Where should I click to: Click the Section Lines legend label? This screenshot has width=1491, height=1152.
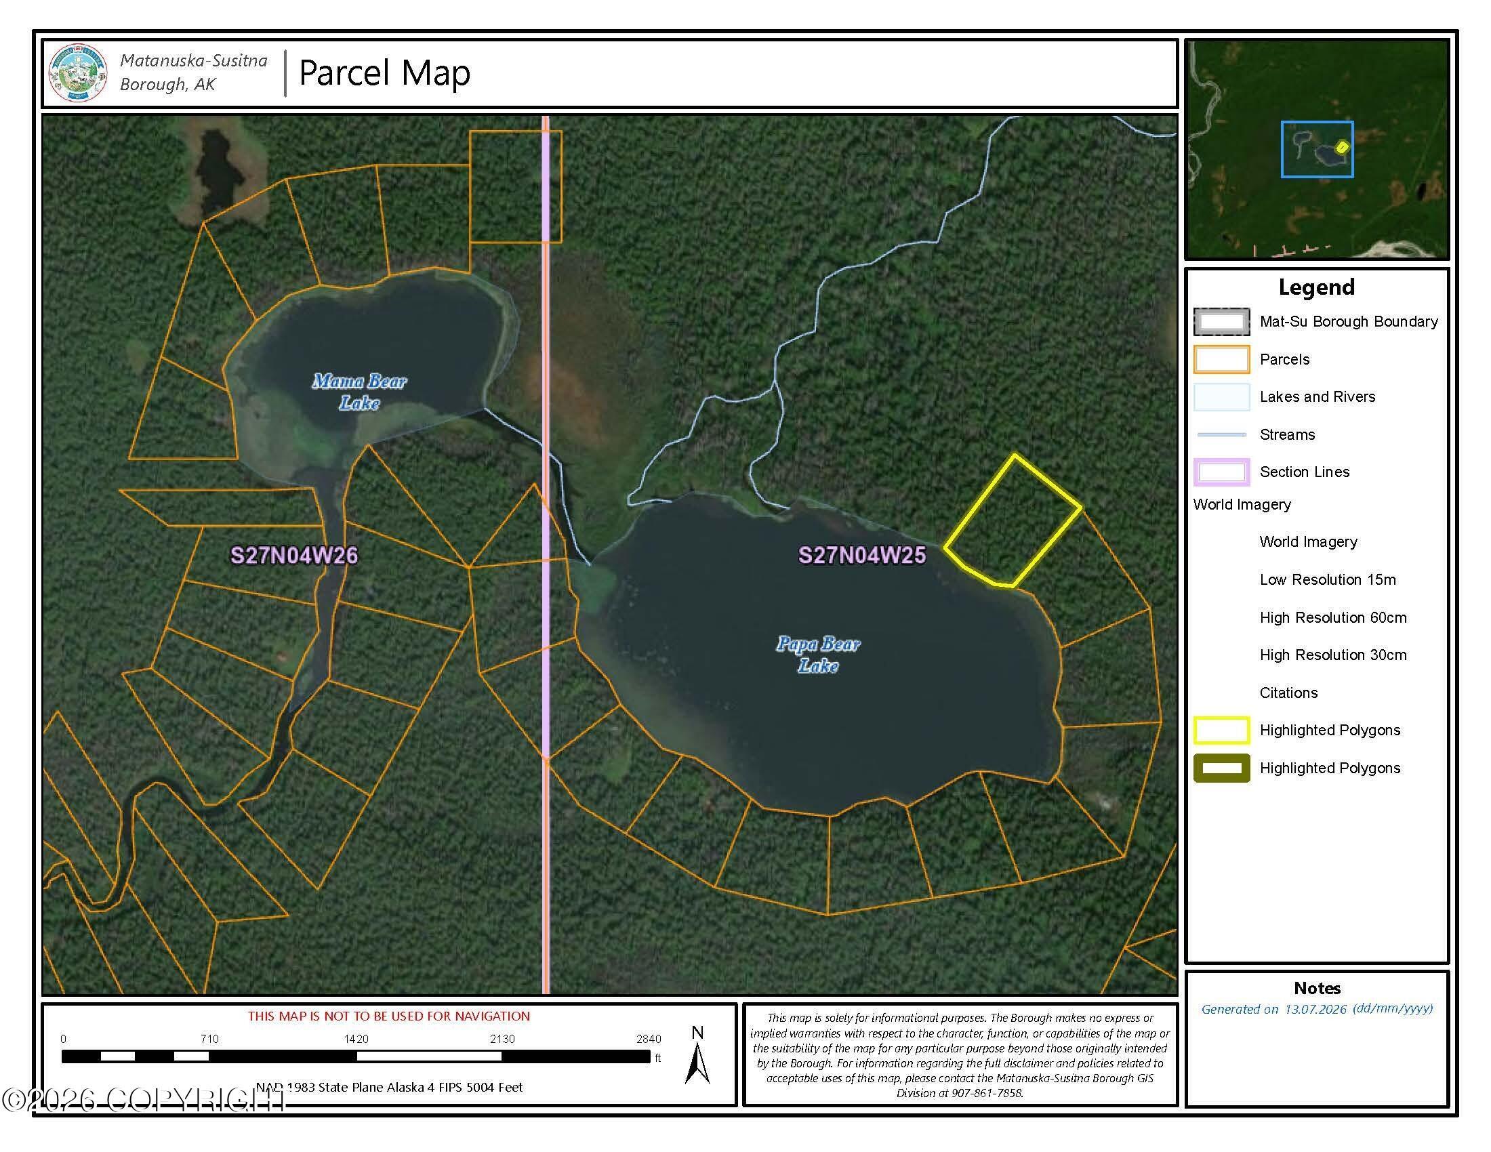click(1305, 472)
